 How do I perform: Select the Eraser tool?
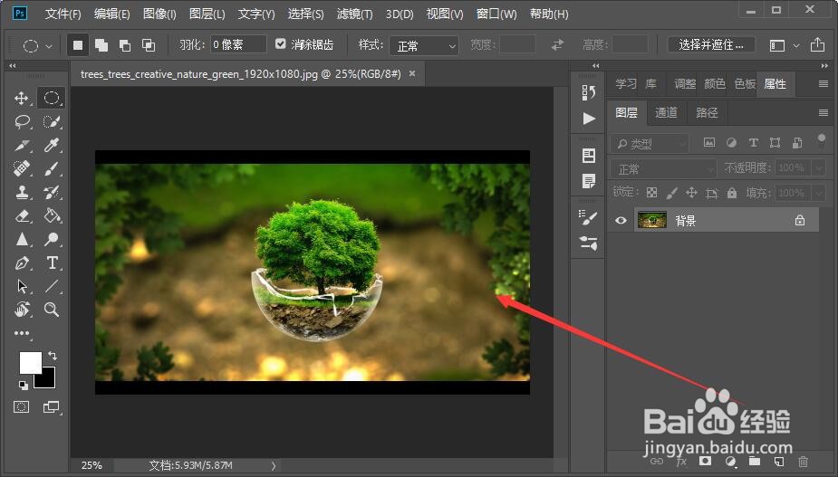[22, 215]
